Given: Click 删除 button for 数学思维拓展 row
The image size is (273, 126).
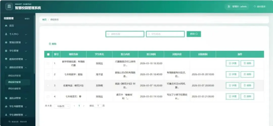Looking at the screenshot, I should click(x=247, y=63).
